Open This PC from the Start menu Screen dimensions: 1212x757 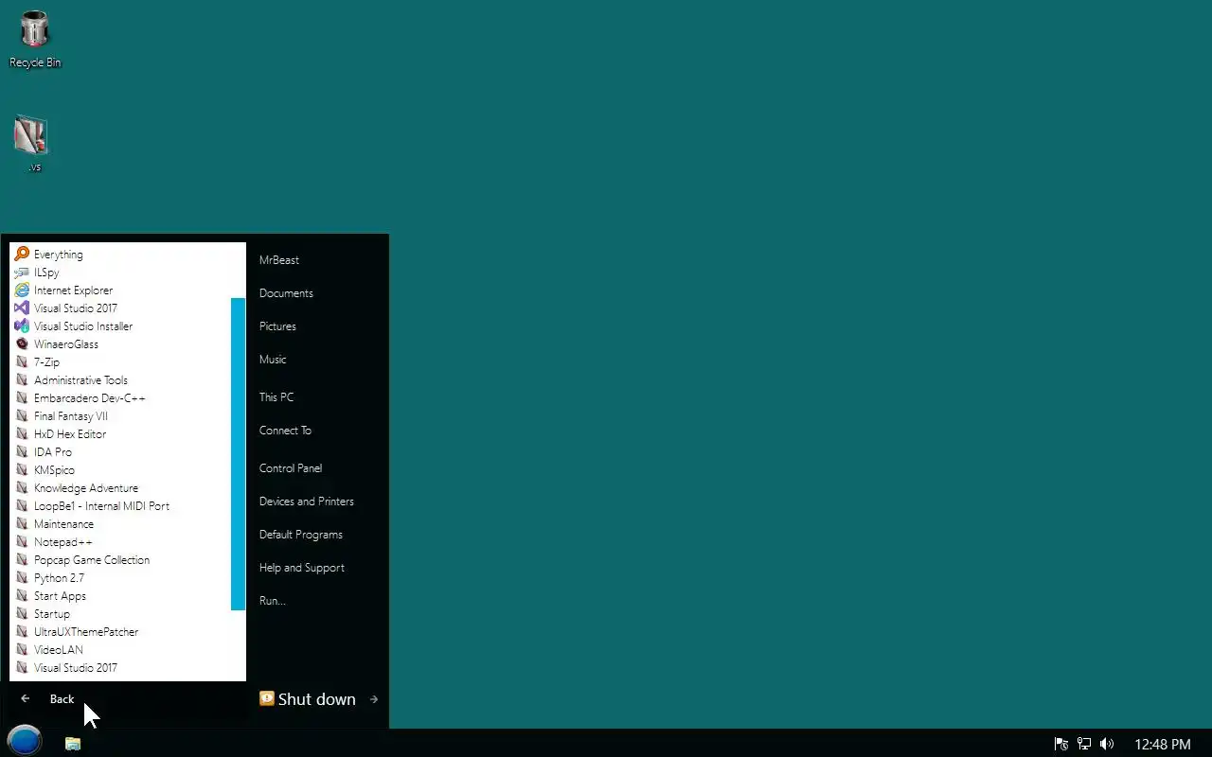[x=276, y=396]
